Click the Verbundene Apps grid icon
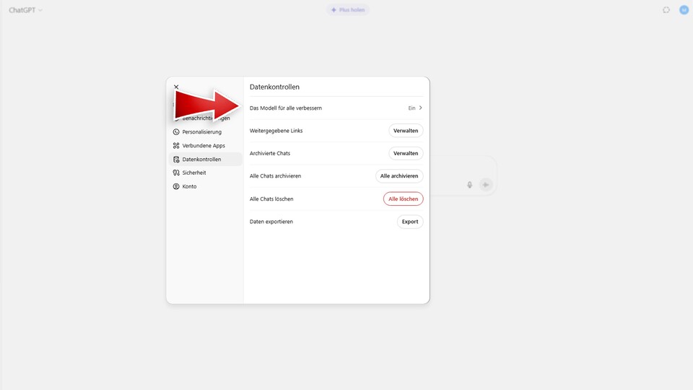Image resolution: width=693 pixels, height=390 pixels. tap(176, 146)
